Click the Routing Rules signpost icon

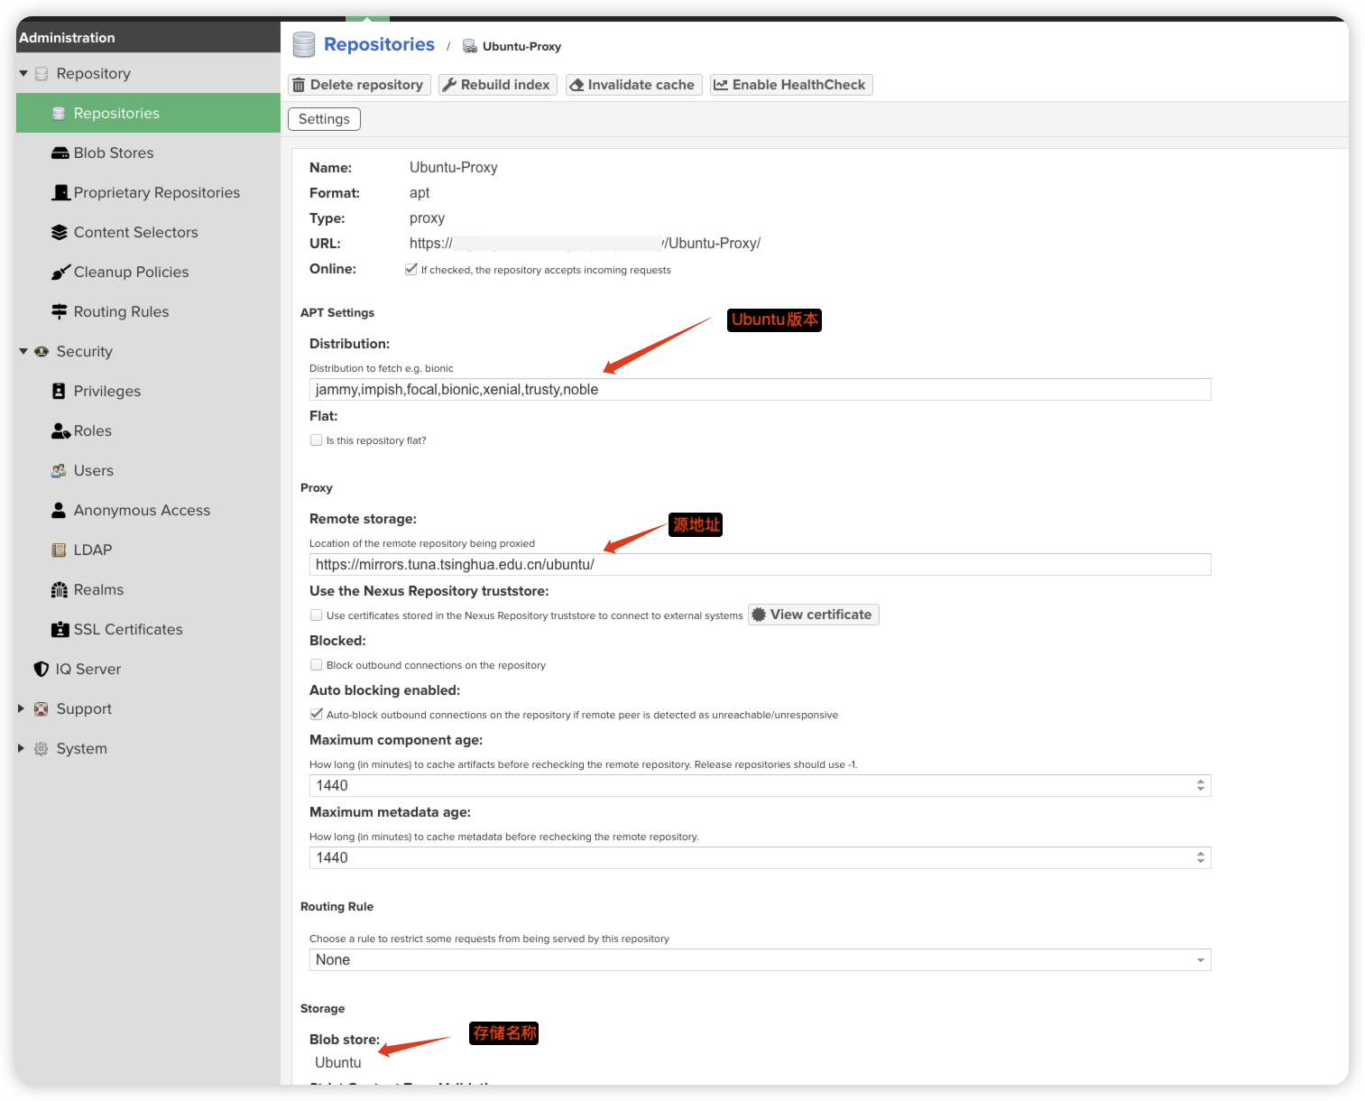point(60,312)
